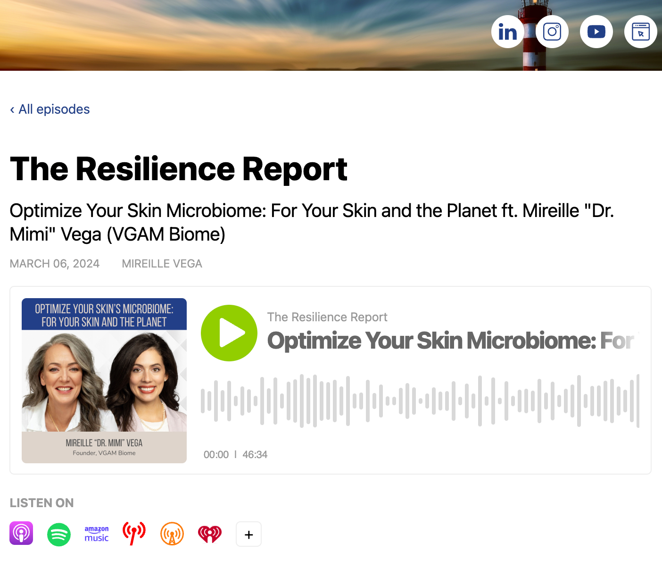The image size is (662, 568).
Task: Click the main Resilience Report heading
Action: 178,169
